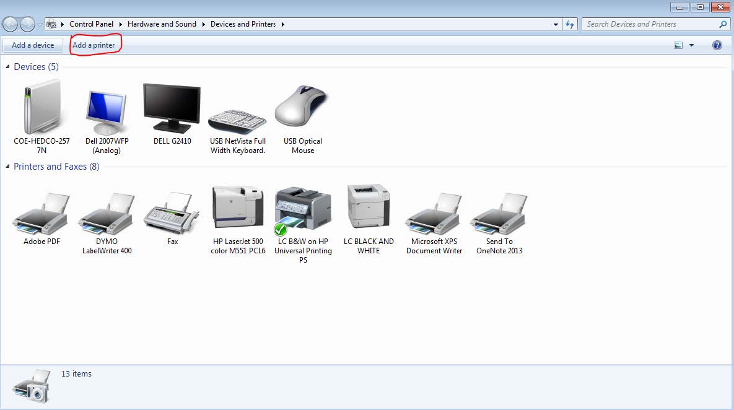Go to Control Panel via breadcrumb
Image resolution: width=734 pixels, height=410 pixels.
[92, 24]
